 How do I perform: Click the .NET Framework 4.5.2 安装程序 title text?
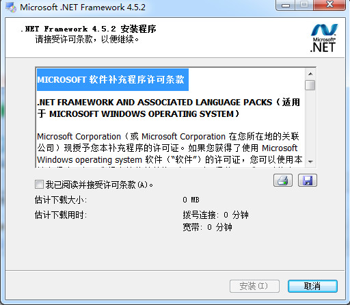[x=88, y=29]
